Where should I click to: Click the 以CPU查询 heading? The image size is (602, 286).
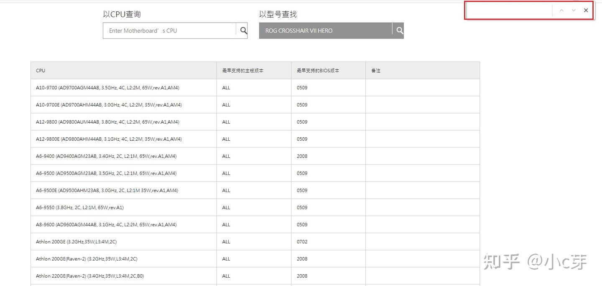[x=122, y=14]
